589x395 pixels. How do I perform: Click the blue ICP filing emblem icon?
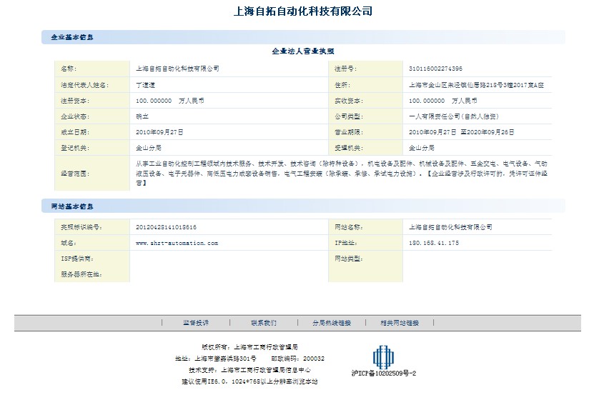pyautogui.click(x=383, y=356)
